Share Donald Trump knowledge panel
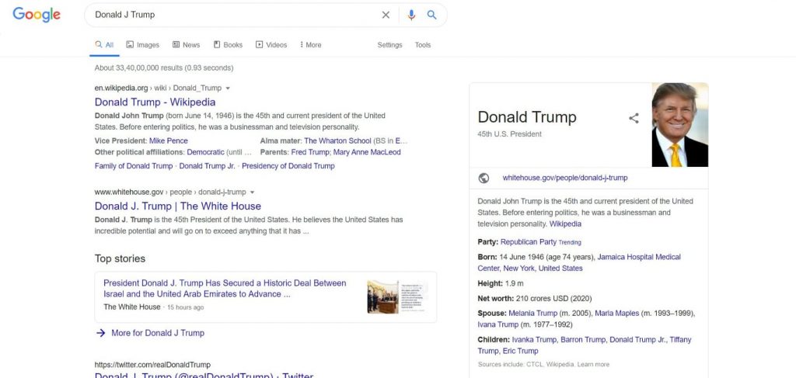The image size is (796, 378). click(634, 118)
